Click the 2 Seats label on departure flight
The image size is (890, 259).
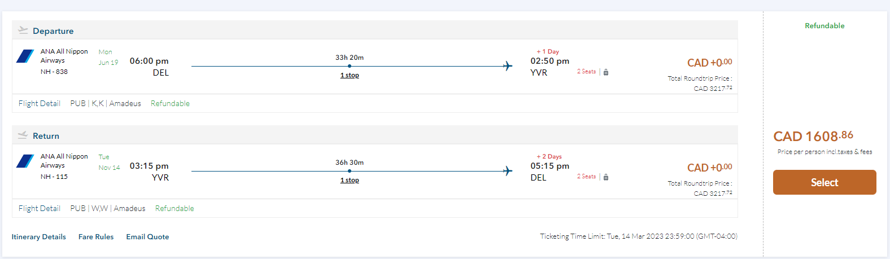tap(586, 72)
